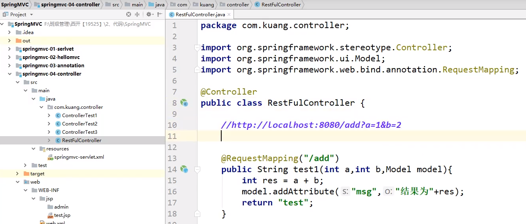The height and width of the screenshot is (224, 526).
Task: Collapse the SpringMVC root node
Action: click(2, 24)
